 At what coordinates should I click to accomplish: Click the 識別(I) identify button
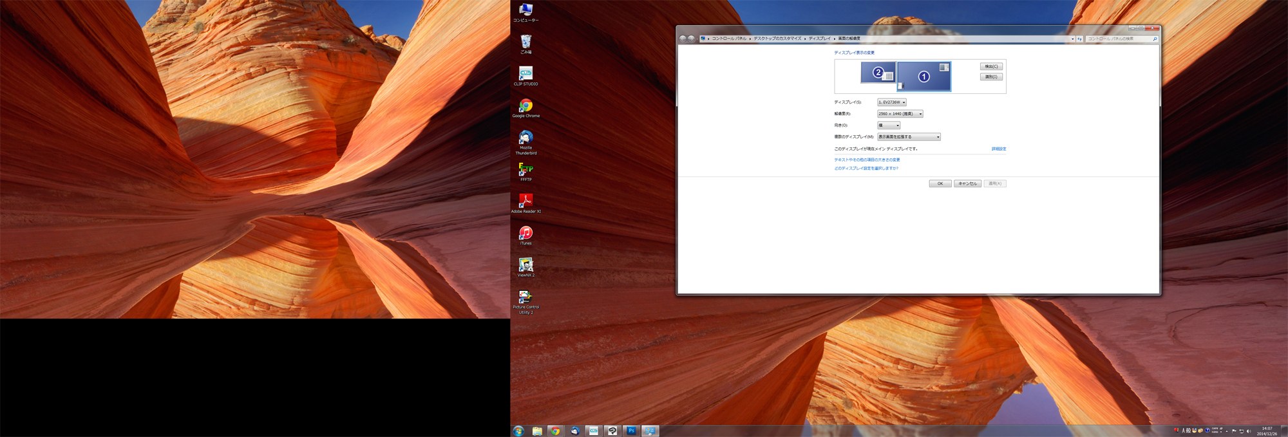990,77
